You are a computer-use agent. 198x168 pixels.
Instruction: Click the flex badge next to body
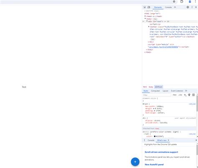[x=155, y=19]
